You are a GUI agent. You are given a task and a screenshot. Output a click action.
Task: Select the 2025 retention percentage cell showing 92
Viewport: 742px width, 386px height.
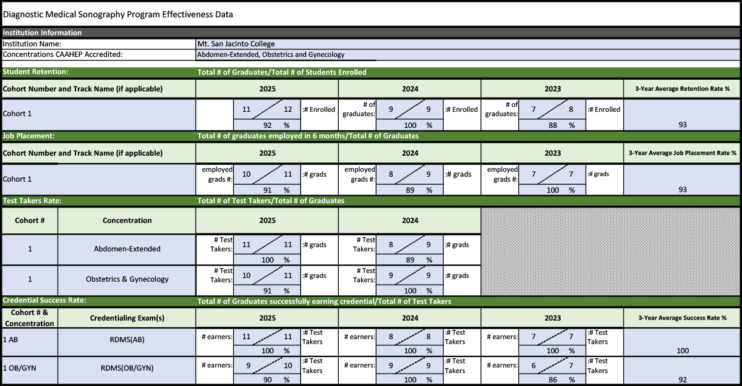[x=267, y=125]
